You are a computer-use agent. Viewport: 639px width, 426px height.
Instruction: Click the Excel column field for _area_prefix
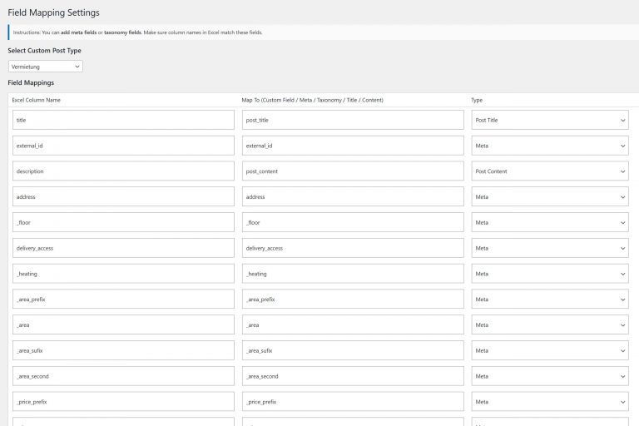click(x=123, y=300)
